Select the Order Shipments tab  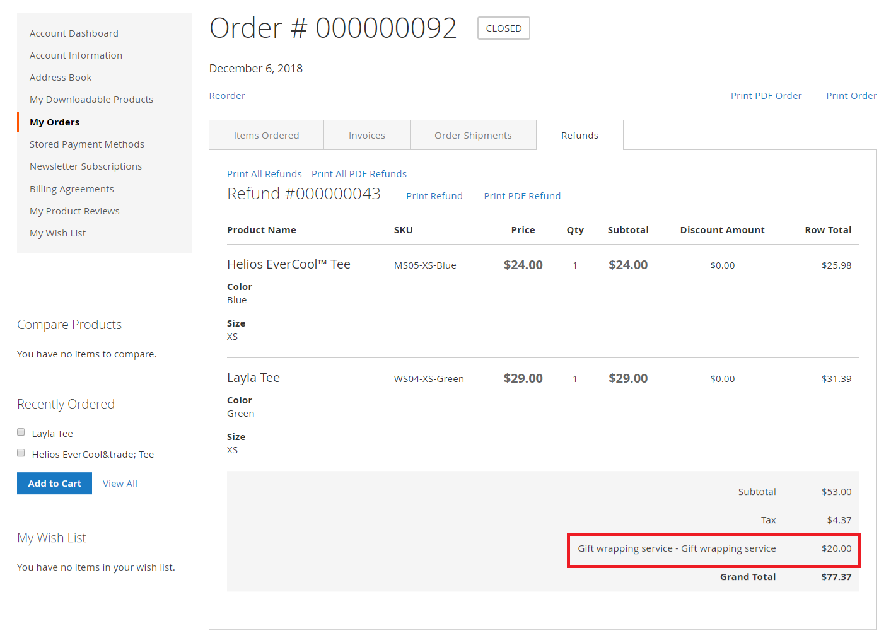click(473, 136)
